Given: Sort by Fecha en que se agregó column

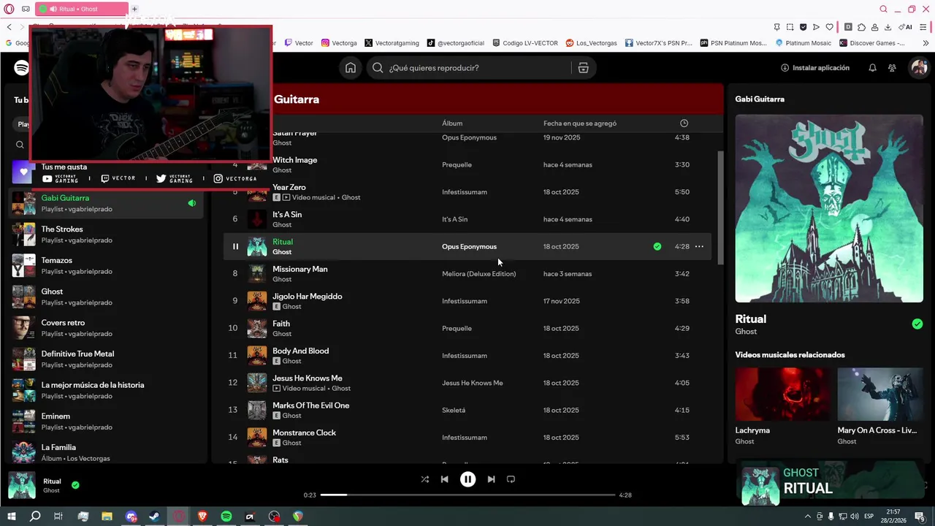Looking at the screenshot, I should tap(580, 123).
